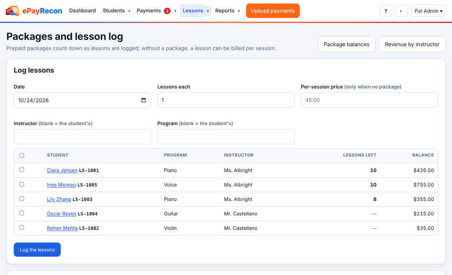The image size is (452, 275).
Task: Open the Students nav item
Action: click(113, 11)
